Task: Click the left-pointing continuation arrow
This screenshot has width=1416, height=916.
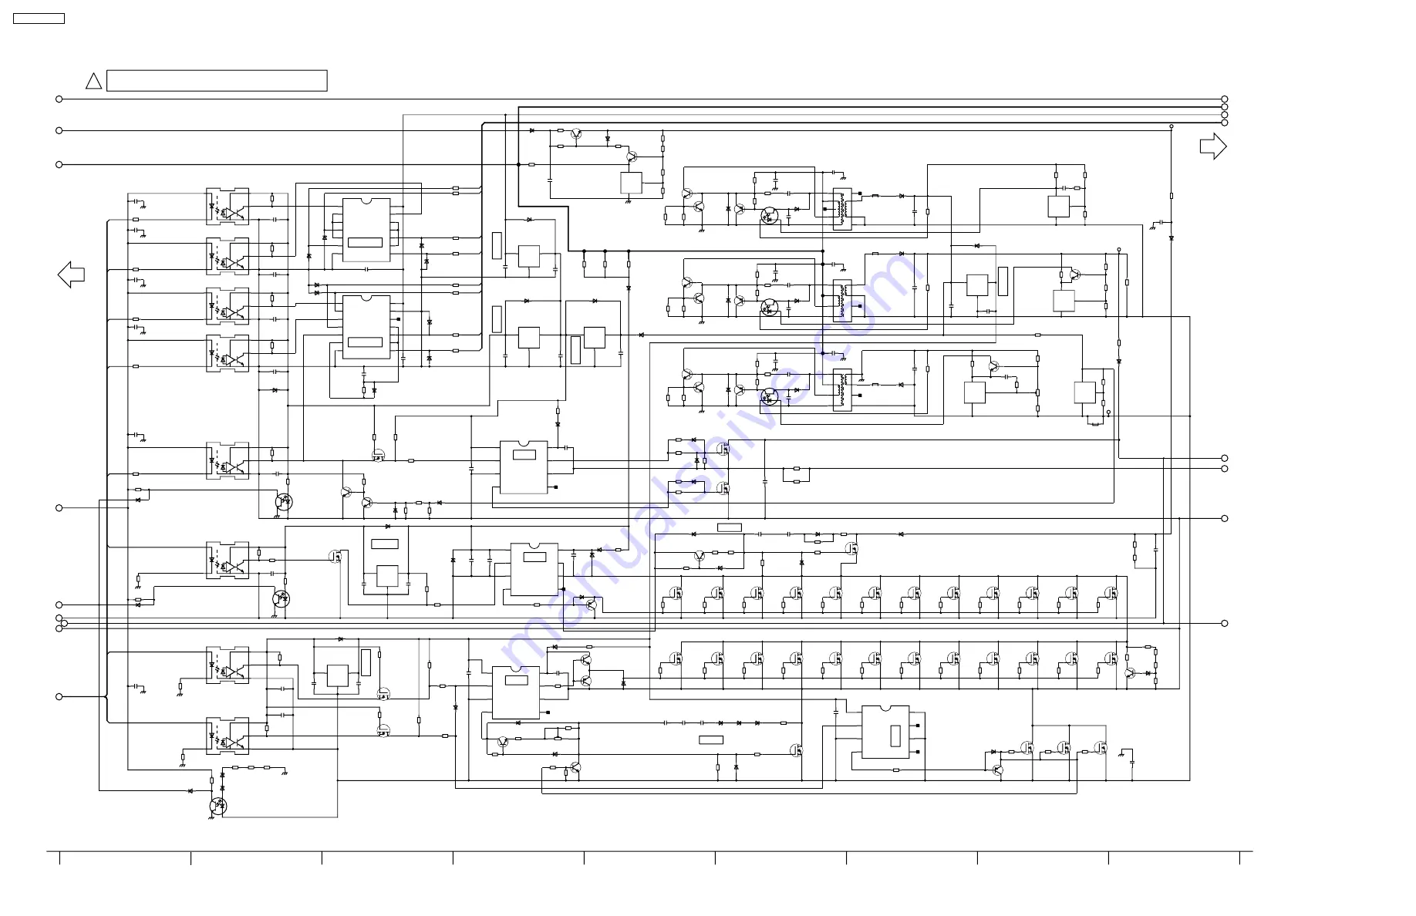Action: click(71, 274)
